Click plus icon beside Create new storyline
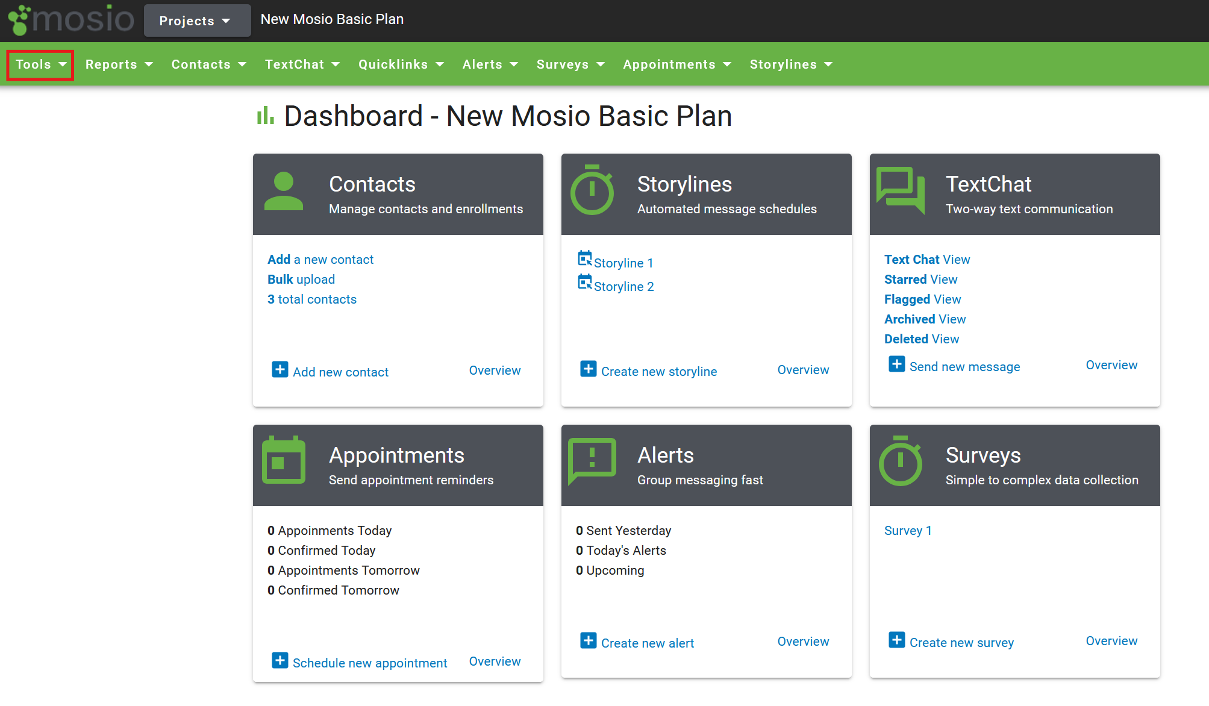The image size is (1209, 706). (x=589, y=369)
